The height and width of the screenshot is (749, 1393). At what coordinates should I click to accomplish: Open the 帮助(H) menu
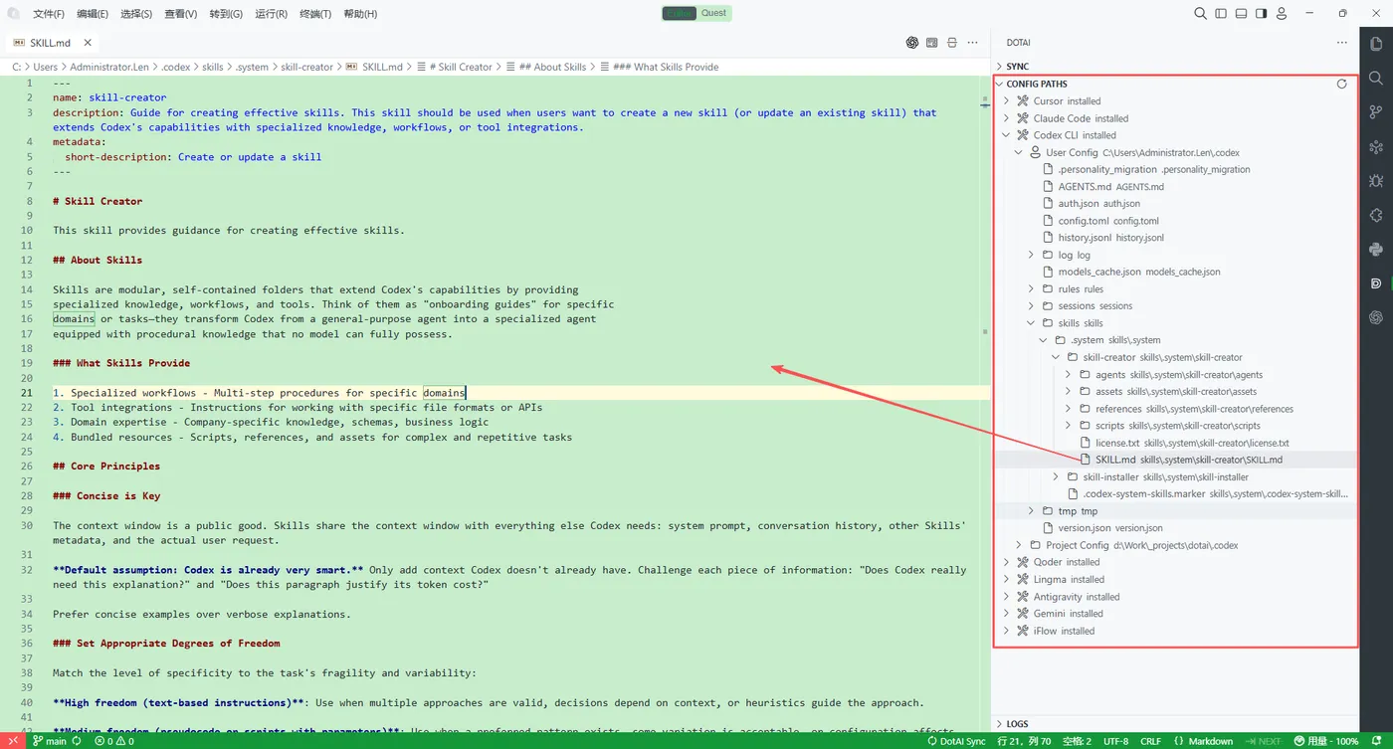360,14
